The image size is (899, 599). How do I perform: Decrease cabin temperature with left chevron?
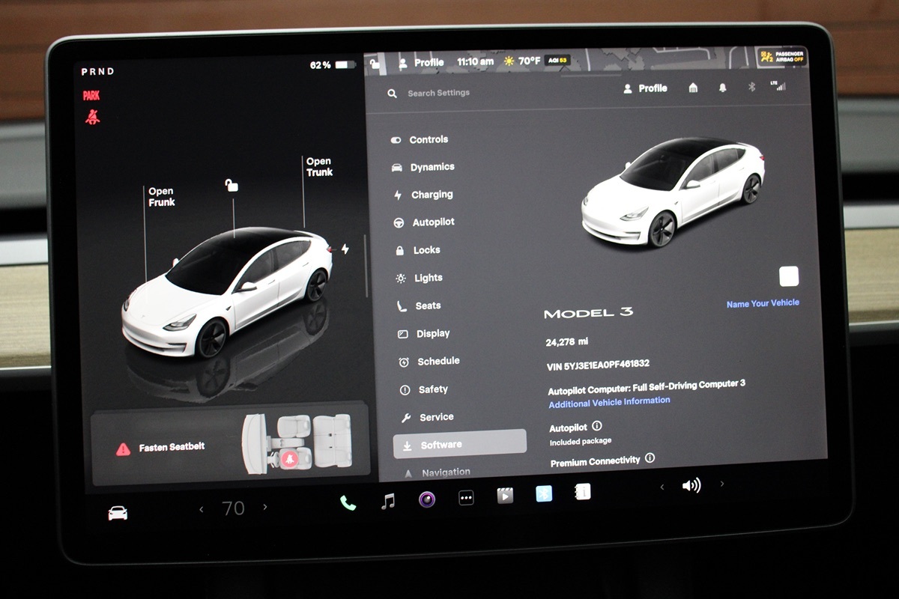(201, 509)
